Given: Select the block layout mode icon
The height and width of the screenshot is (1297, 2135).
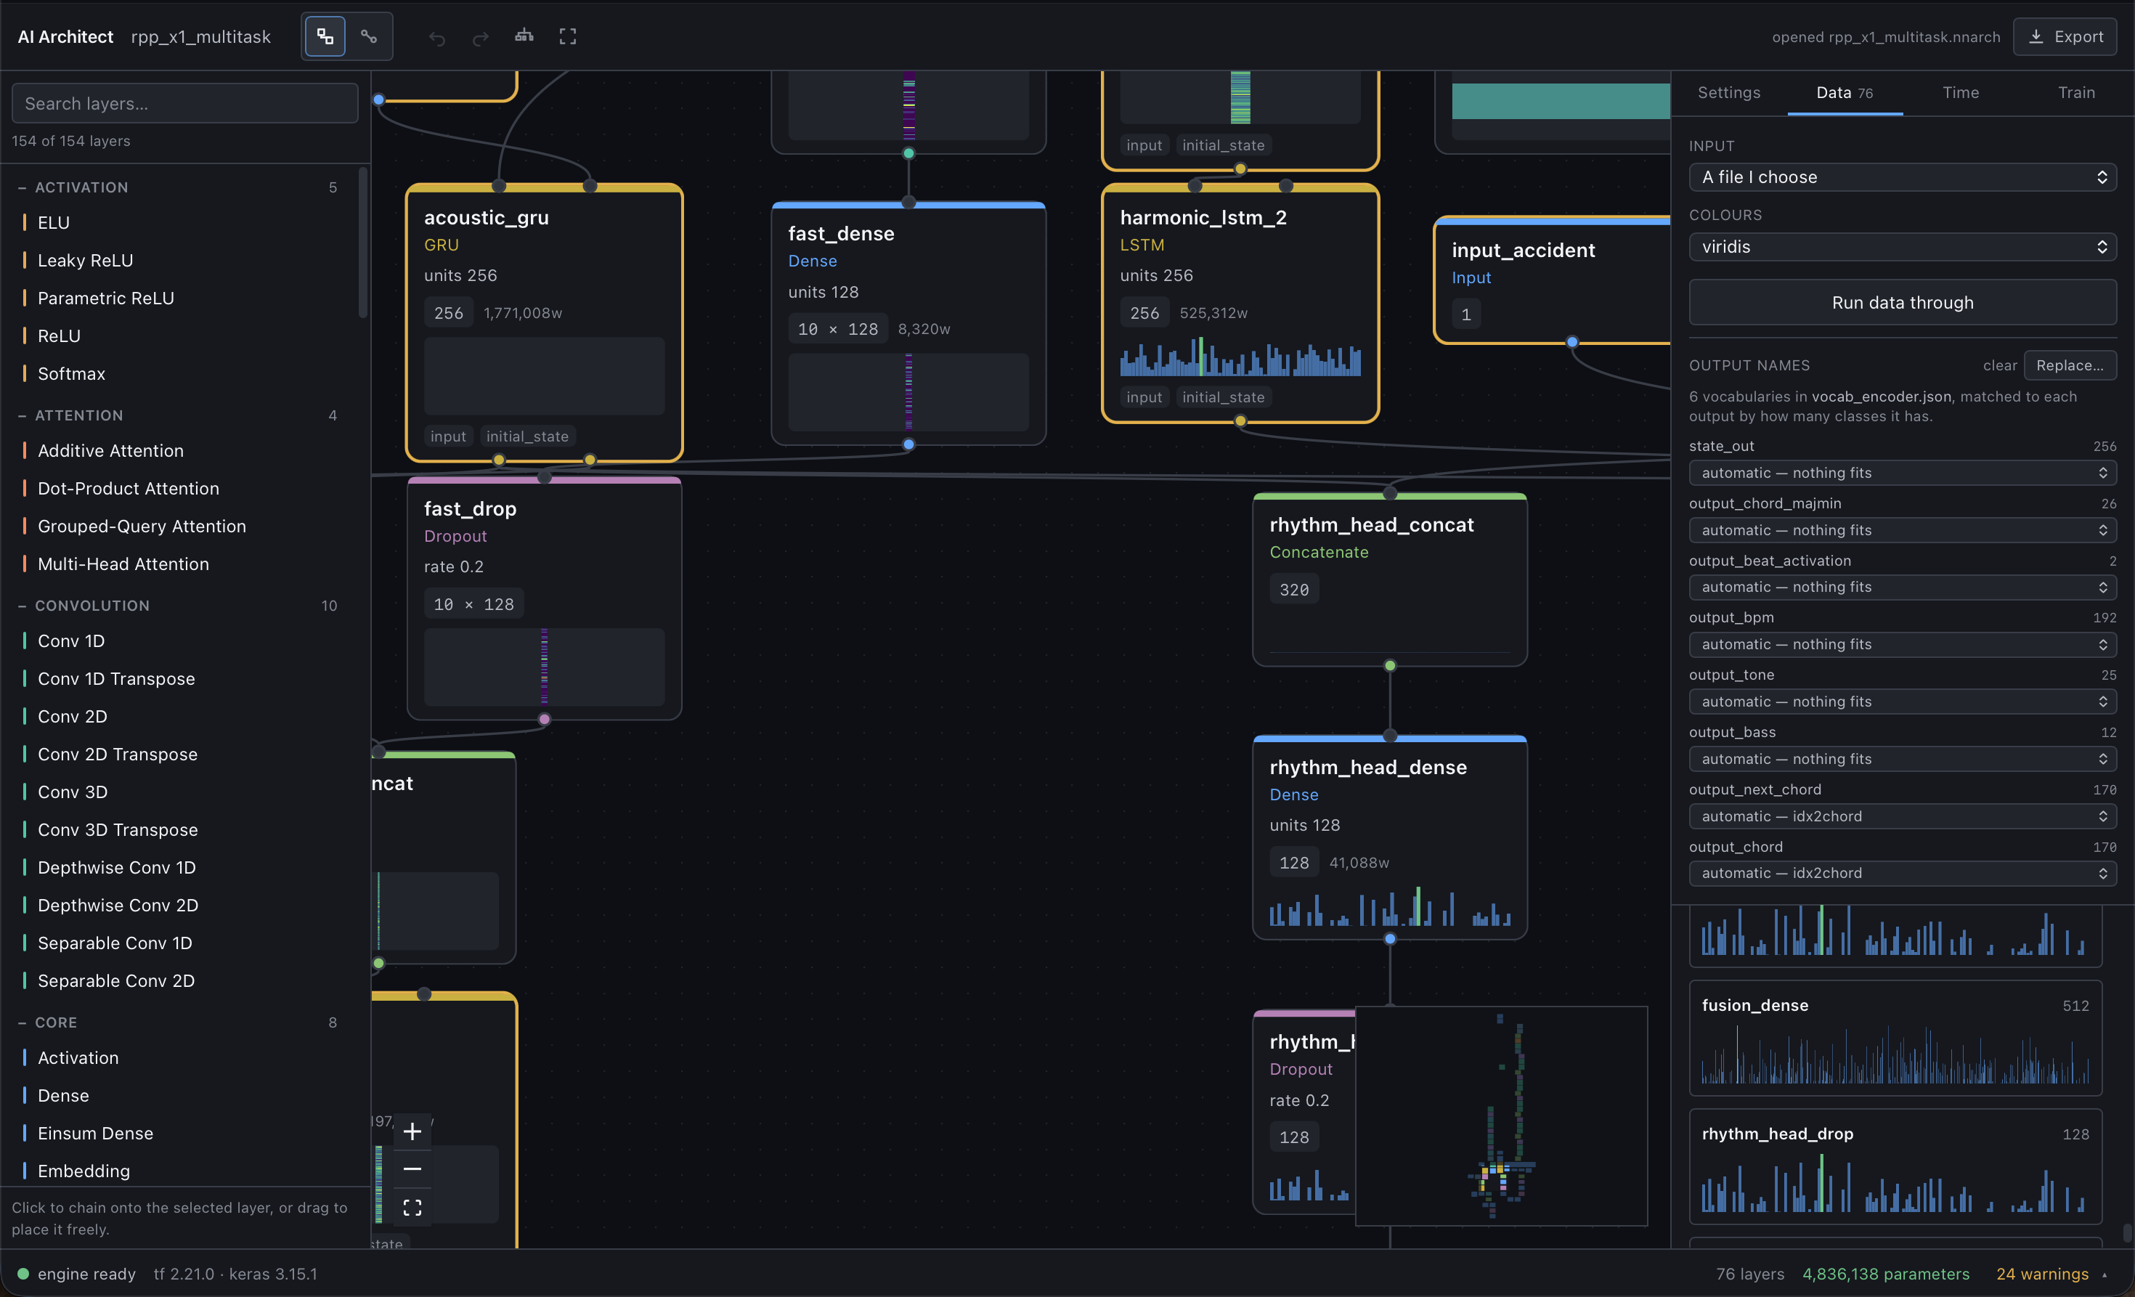Looking at the screenshot, I should [325, 36].
